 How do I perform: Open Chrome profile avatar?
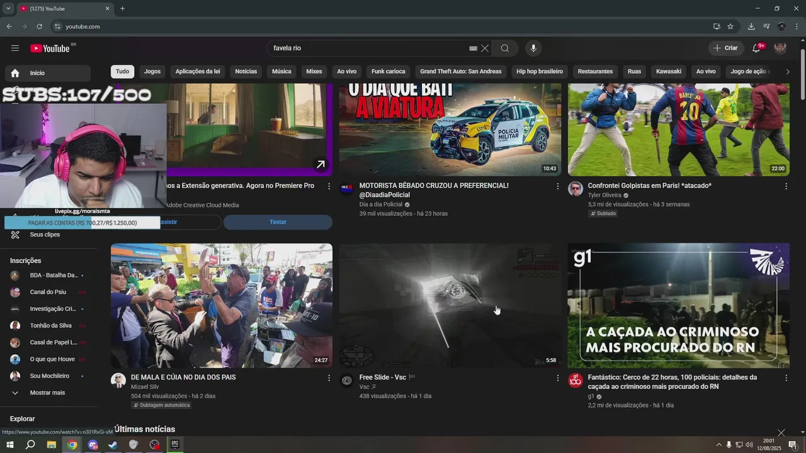coord(781,26)
